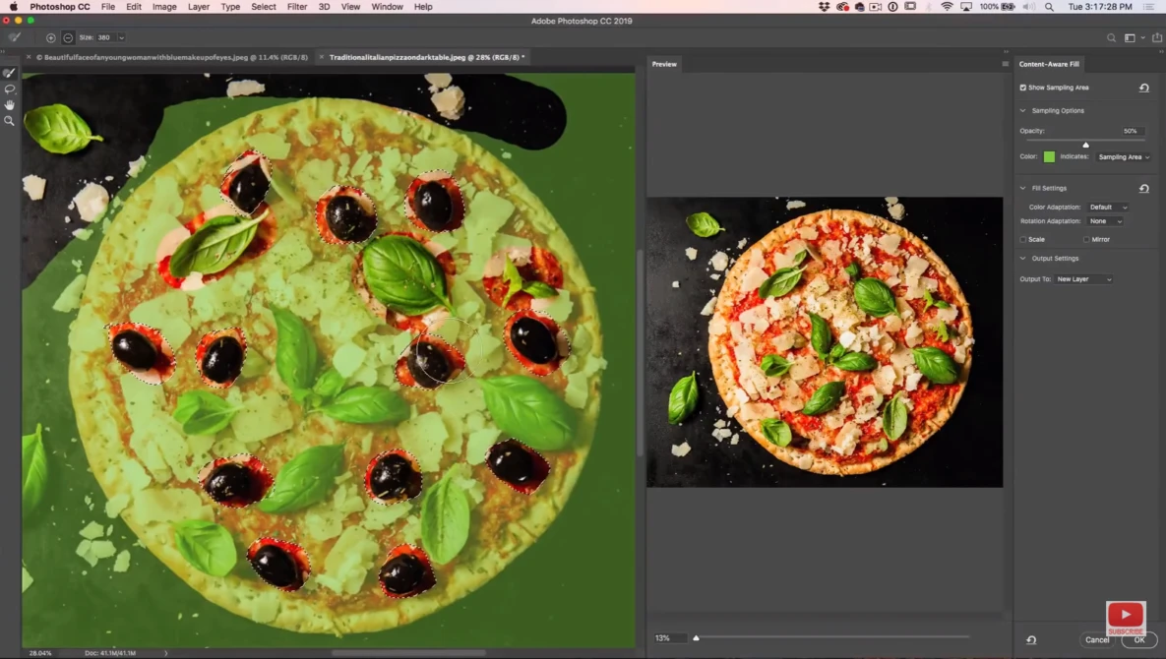Click the sampling area green color swatch
The width and height of the screenshot is (1166, 659).
(1049, 156)
